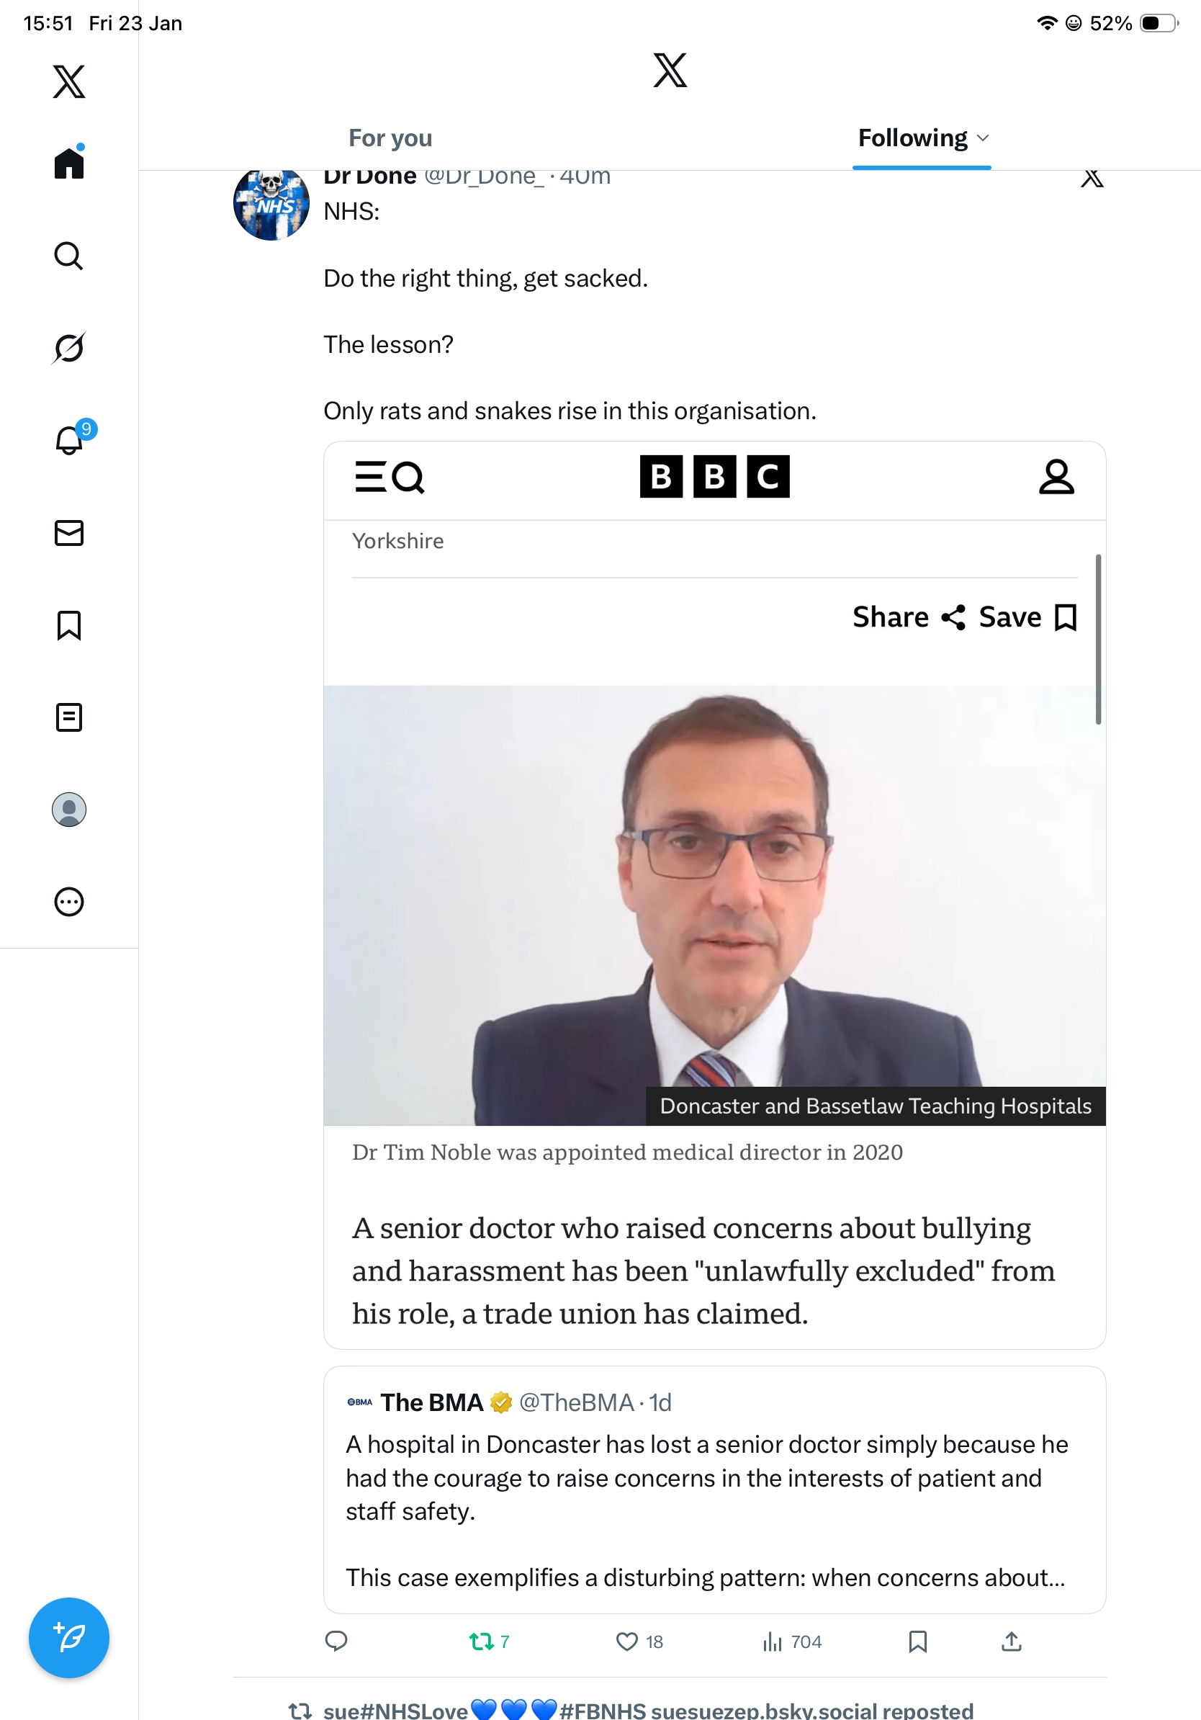Repost the Dr Done post

pyautogui.click(x=481, y=1641)
